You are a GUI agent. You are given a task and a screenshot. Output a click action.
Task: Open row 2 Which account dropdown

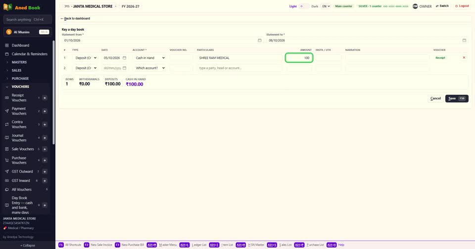pyautogui.click(x=149, y=68)
